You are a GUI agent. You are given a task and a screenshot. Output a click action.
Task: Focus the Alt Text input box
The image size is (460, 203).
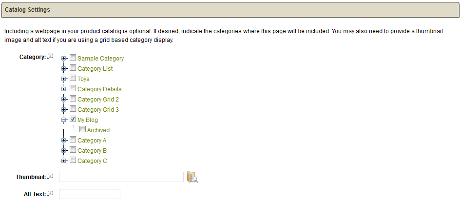[x=90, y=194]
